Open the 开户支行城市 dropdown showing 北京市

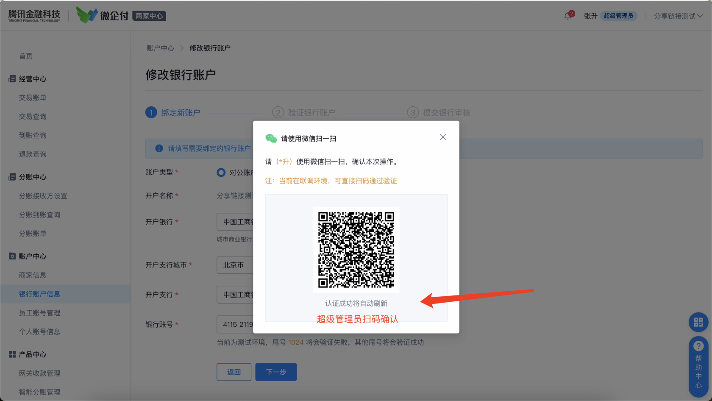[x=235, y=265]
